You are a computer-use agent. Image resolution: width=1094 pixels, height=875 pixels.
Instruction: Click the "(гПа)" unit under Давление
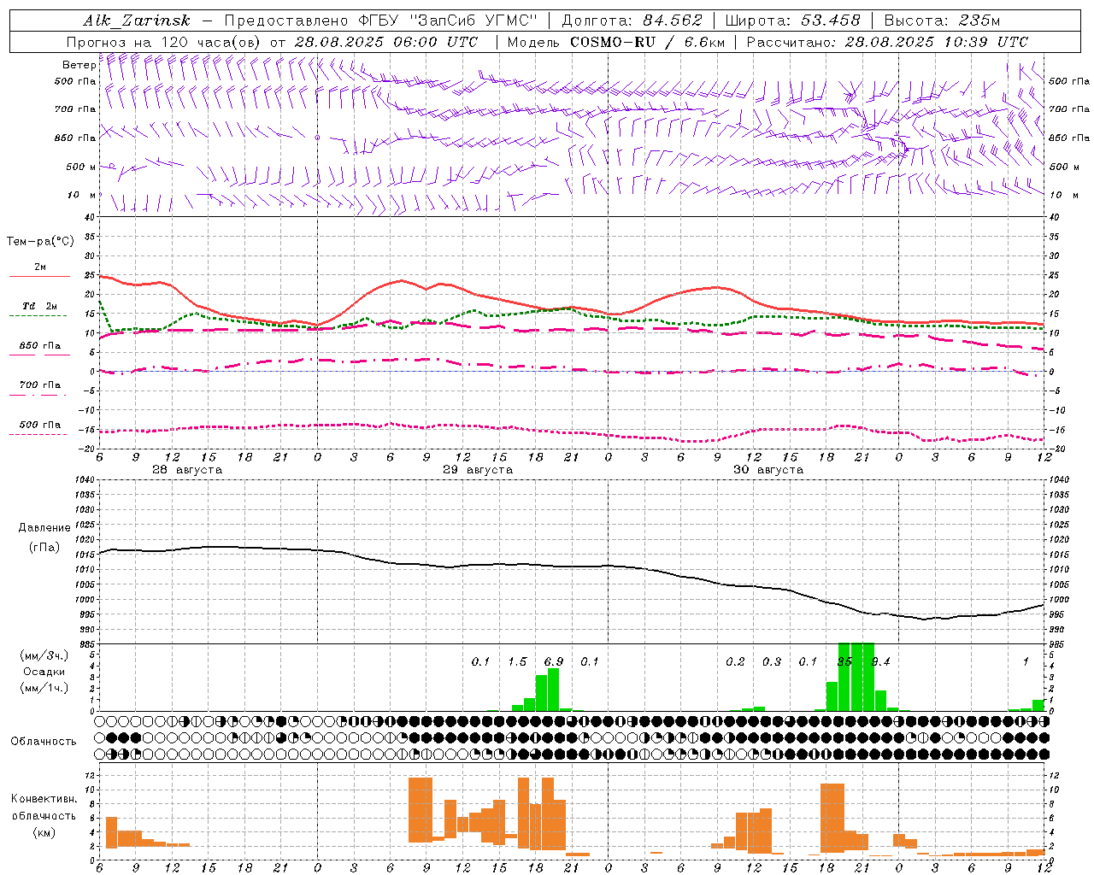[44, 547]
